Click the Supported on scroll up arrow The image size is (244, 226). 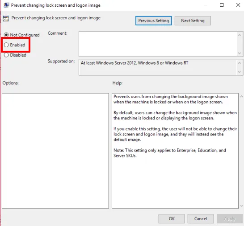coord(240,63)
